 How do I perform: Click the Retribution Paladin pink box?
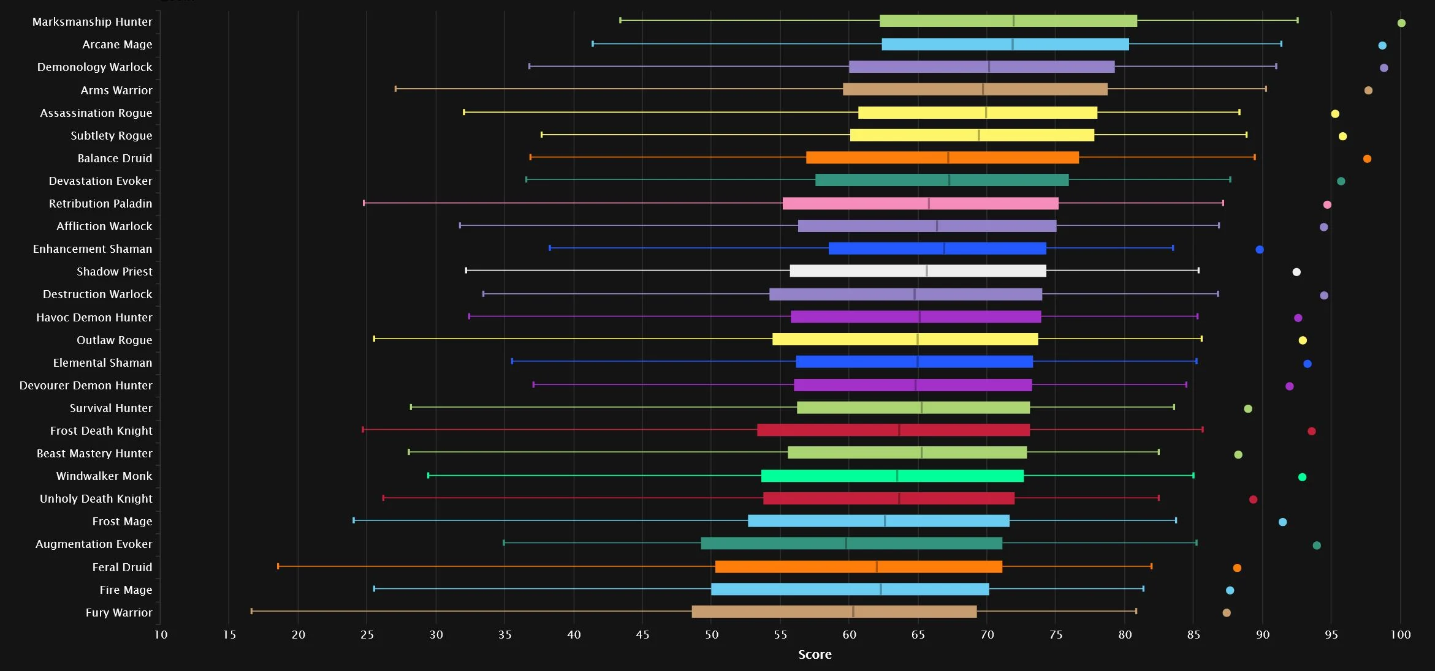click(x=920, y=203)
